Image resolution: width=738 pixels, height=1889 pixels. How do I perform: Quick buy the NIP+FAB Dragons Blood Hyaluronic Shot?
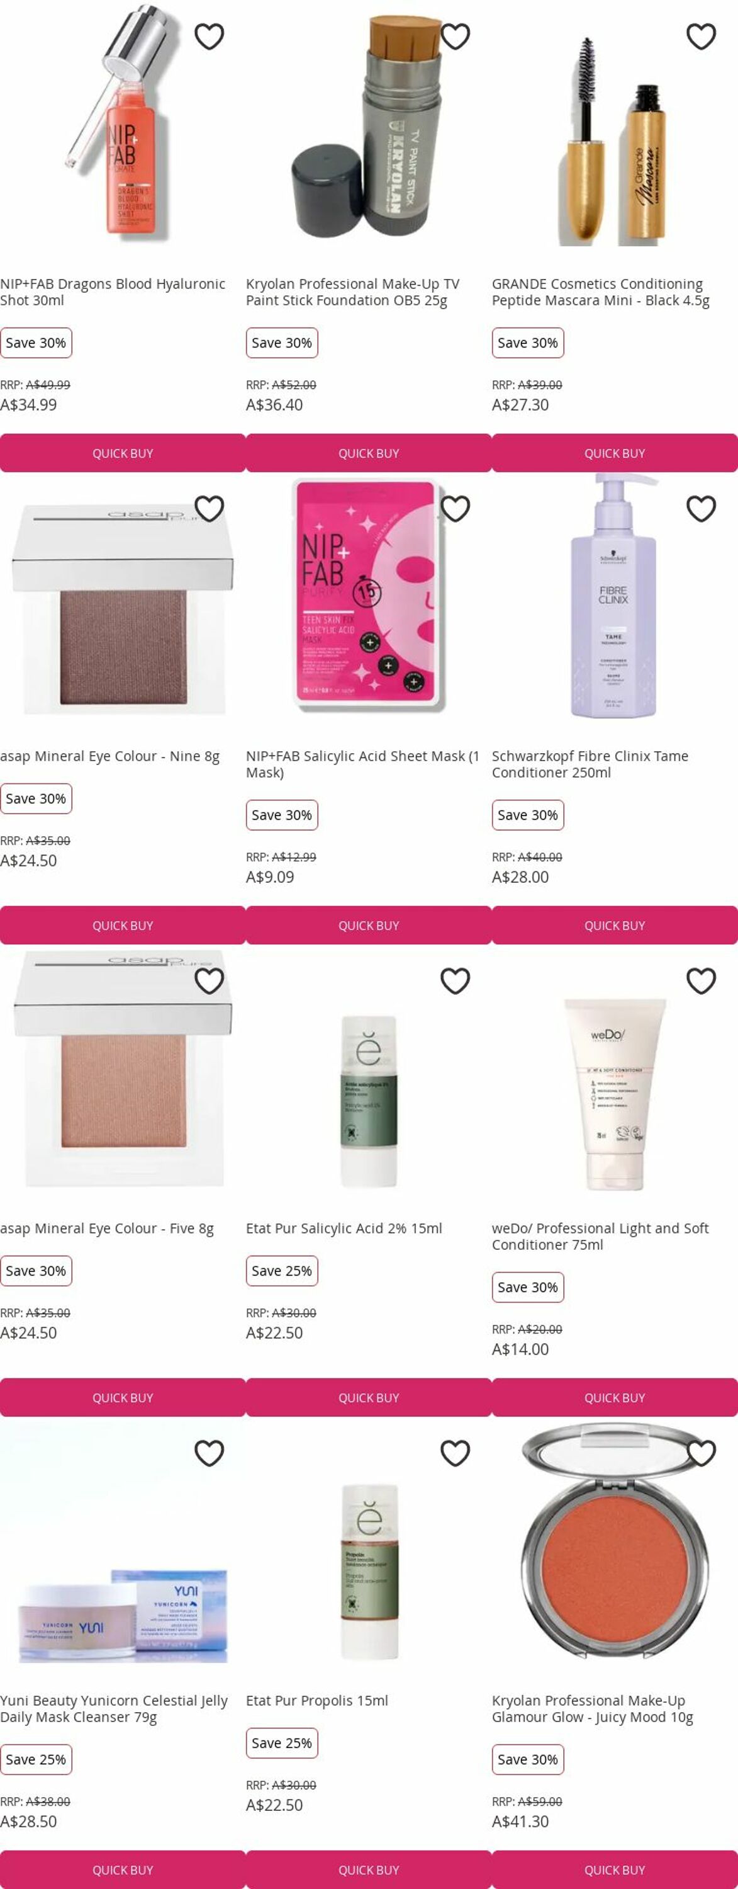123,453
